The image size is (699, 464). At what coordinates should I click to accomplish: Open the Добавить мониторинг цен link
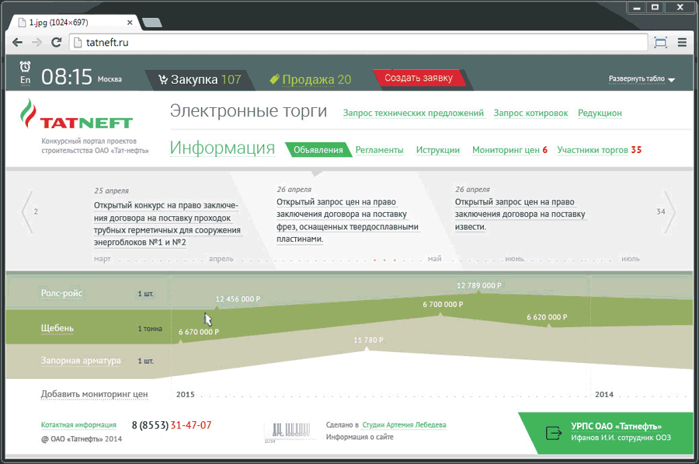point(94,394)
